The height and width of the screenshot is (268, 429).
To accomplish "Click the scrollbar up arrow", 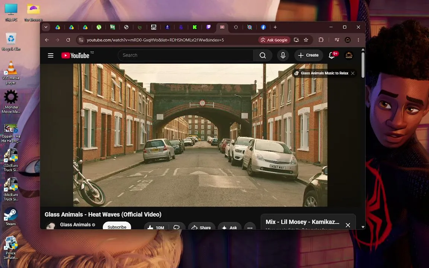I will click(x=363, y=50).
